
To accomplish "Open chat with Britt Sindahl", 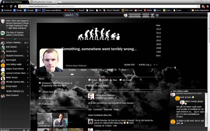I will (x=15, y=47).
